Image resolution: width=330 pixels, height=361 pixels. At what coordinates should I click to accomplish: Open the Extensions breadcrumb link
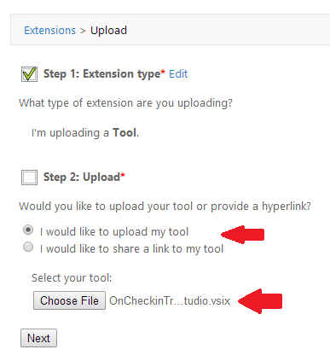[x=49, y=30]
